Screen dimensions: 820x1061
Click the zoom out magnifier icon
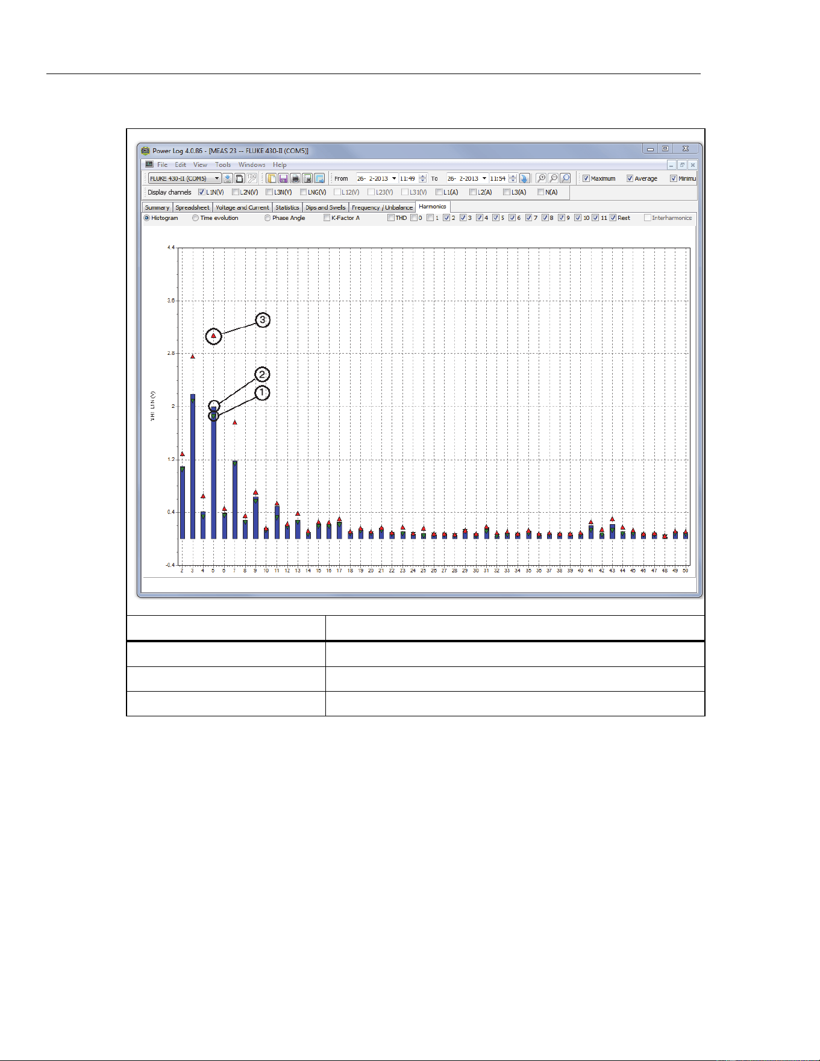point(553,178)
